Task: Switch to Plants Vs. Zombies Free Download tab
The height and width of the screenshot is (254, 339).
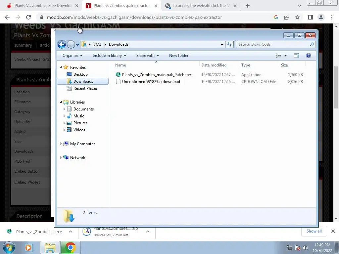Action: [x=43, y=6]
